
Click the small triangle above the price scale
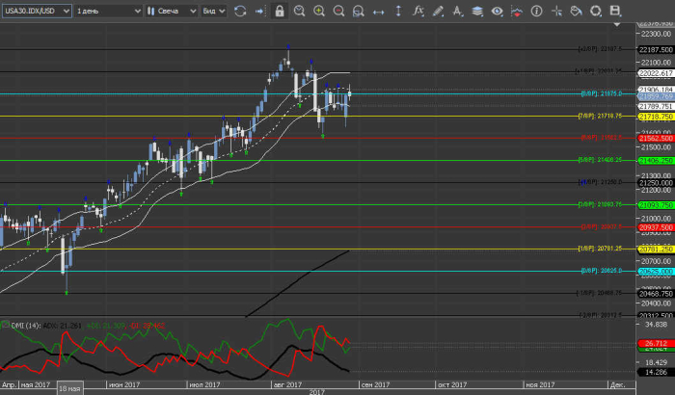click(617, 24)
